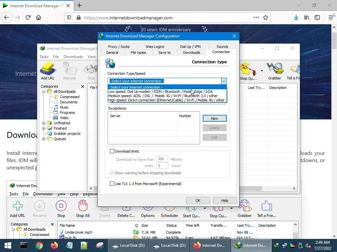Image resolution: width=337 pixels, height=252 pixels.
Task: Click Firefox reload page button
Action: click(x=28, y=18)
